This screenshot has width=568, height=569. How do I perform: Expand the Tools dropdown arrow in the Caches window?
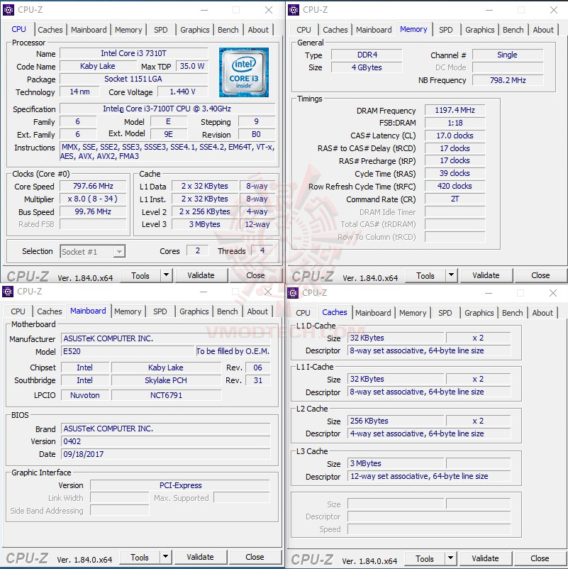(450, 558)
